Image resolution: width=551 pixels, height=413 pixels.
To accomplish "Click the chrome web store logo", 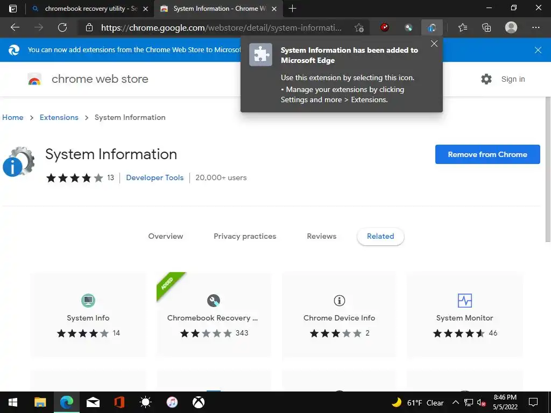I will click(x=34, y=80).
